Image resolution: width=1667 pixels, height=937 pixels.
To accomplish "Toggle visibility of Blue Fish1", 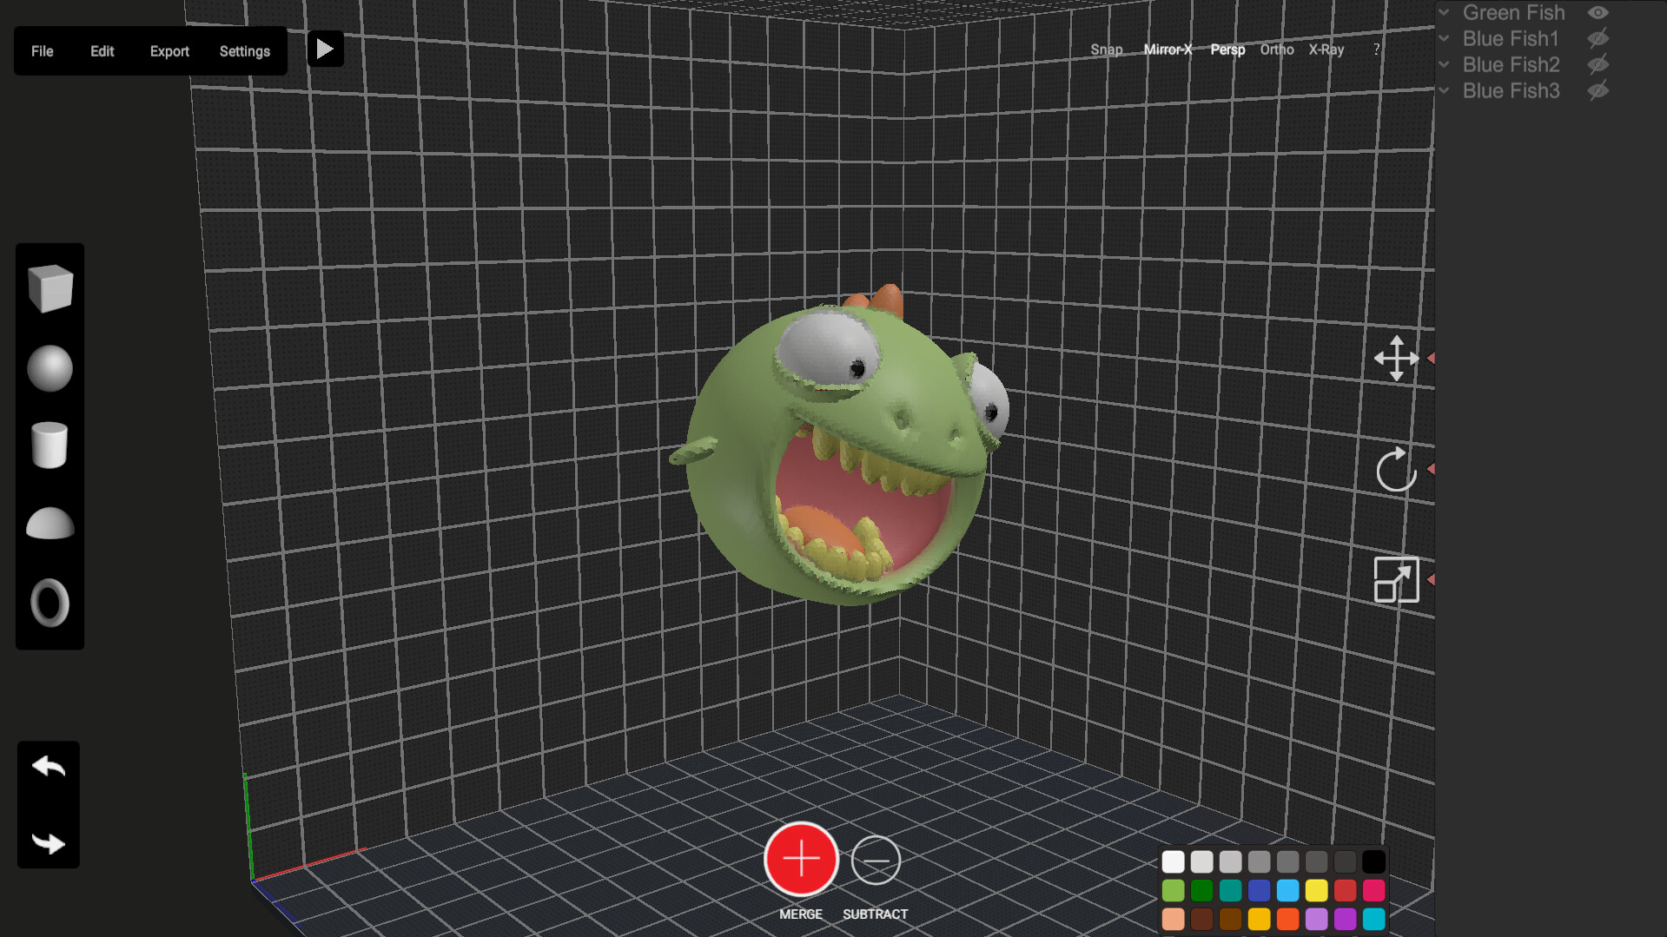I will [x=1598, y=38].
